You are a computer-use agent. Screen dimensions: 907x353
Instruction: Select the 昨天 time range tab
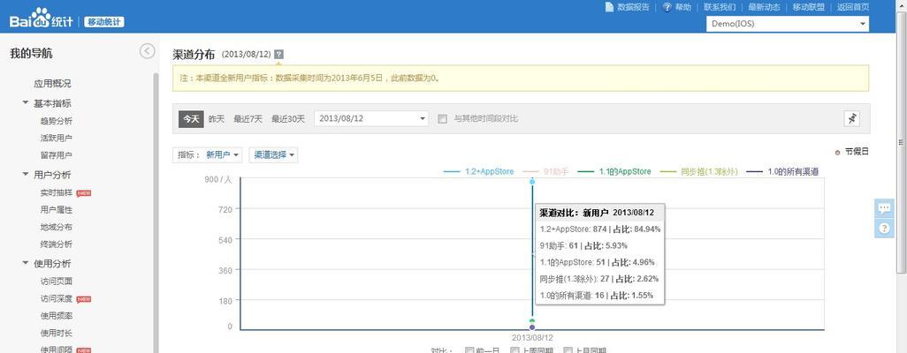(217, 119)
